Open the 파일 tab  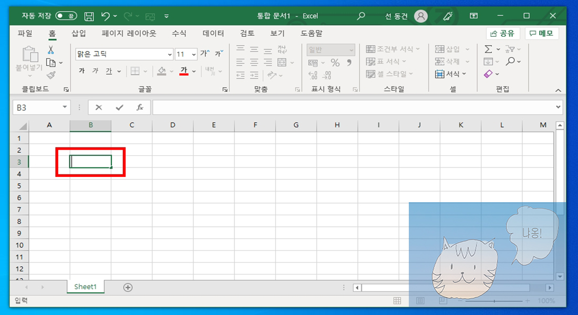coord(25,33)
